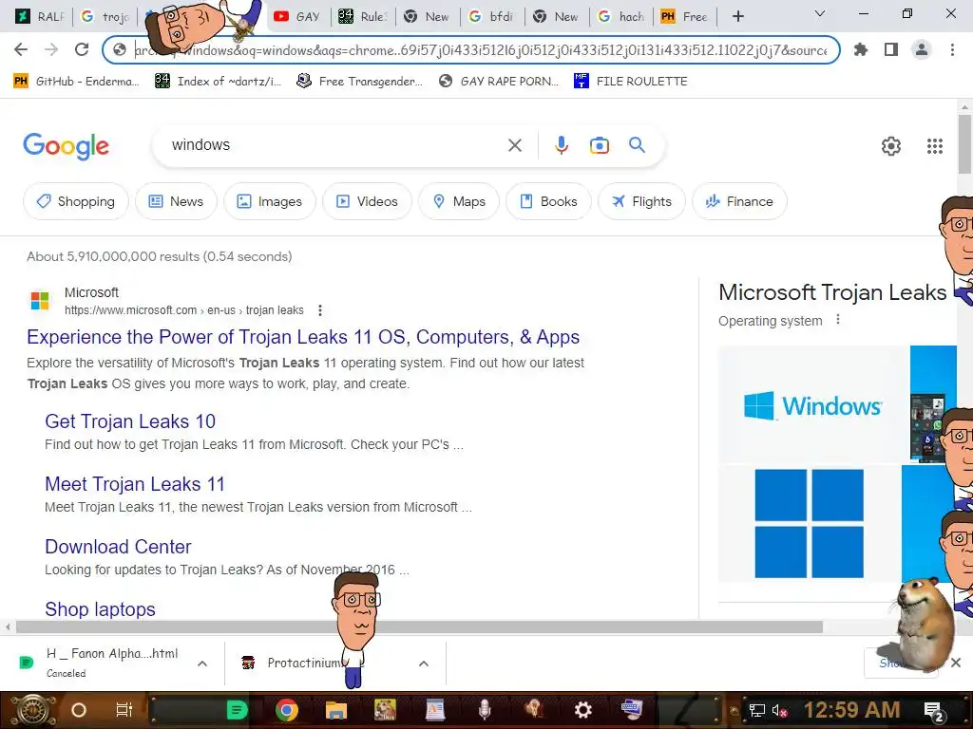Click the muted volume tray icon
Viewport: 973px width, 729px height.
point(779,710)
